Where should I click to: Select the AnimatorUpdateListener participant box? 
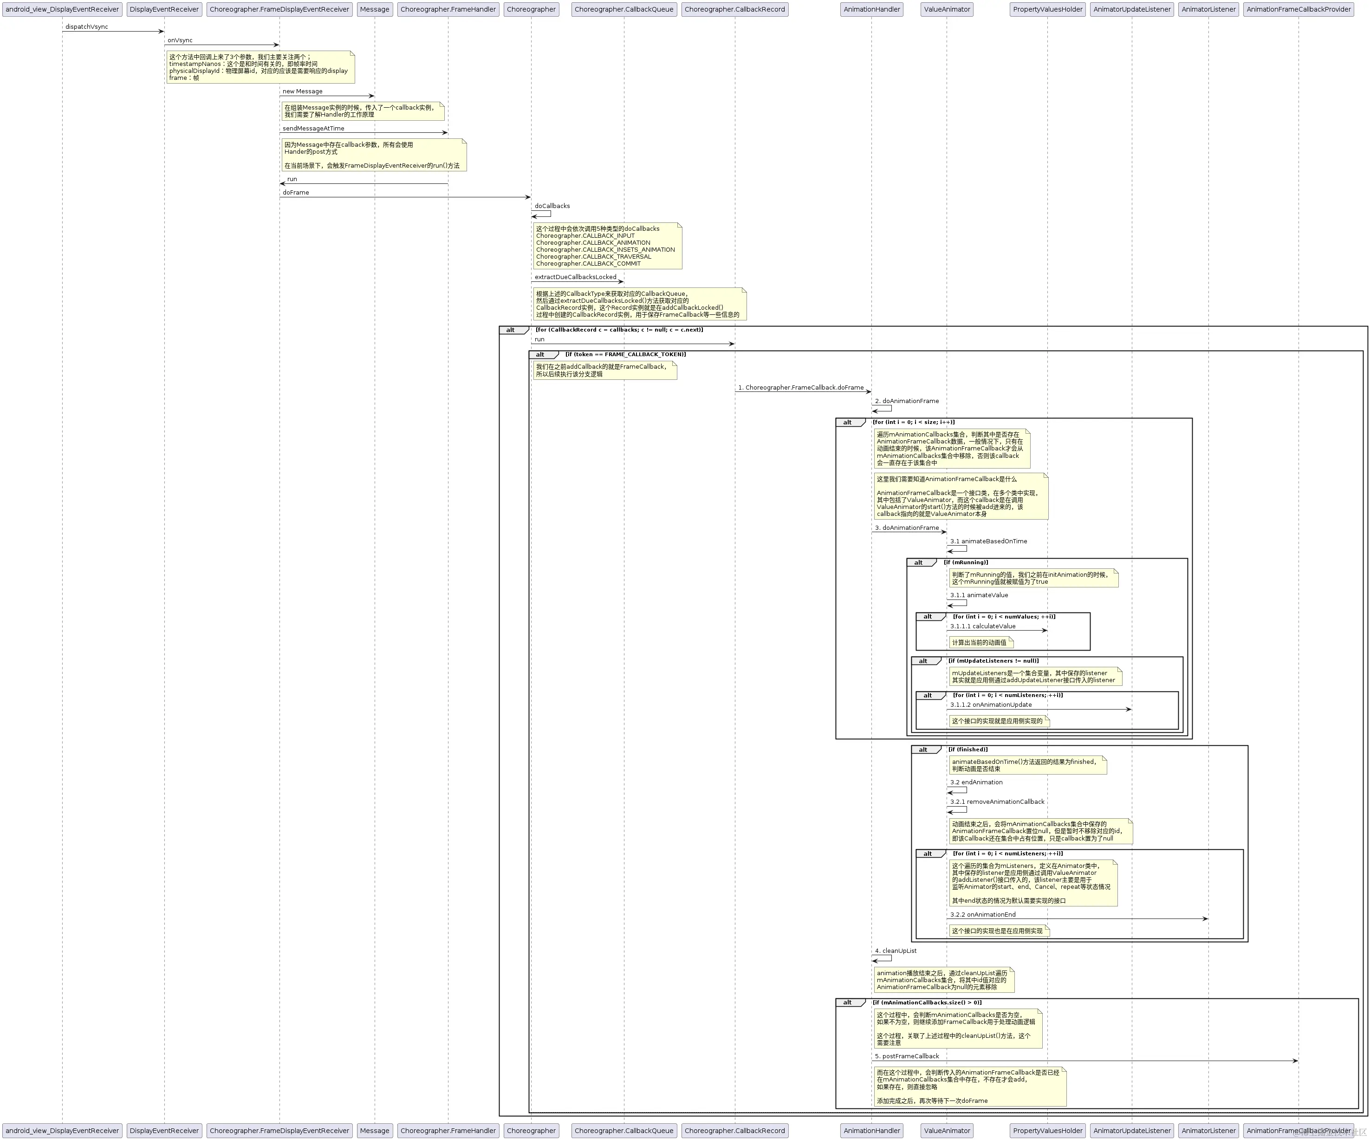point(1132,9)
